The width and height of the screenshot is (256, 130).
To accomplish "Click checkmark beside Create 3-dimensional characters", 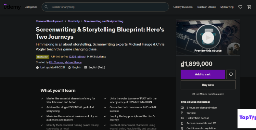I will (105, 125).
